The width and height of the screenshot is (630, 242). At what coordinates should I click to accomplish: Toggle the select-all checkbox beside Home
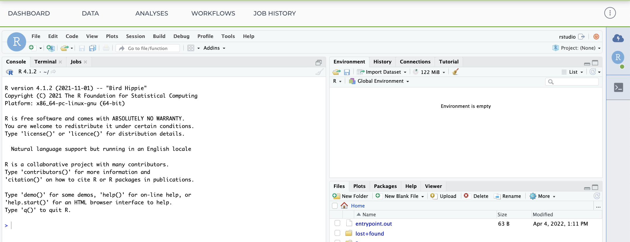pos(335,206)
